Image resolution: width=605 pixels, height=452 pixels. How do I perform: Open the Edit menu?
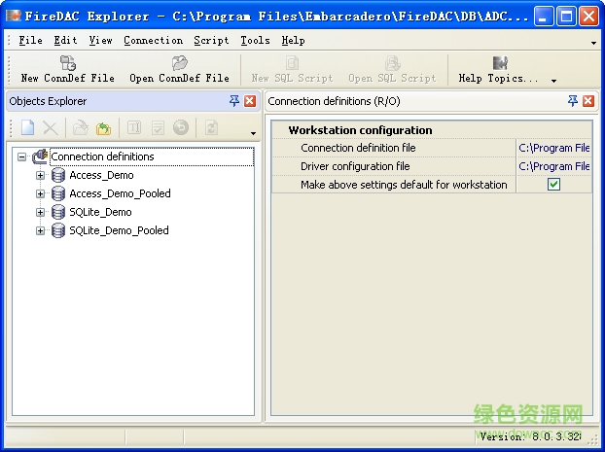(65, 40)
